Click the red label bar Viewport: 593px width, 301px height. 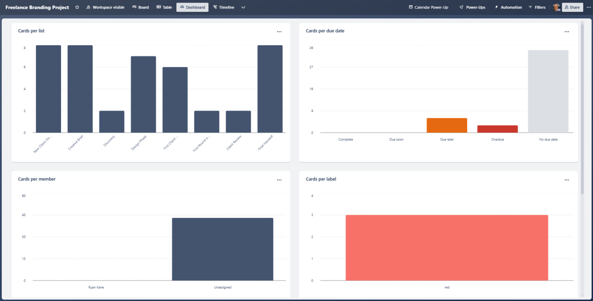tap(447, 248)
